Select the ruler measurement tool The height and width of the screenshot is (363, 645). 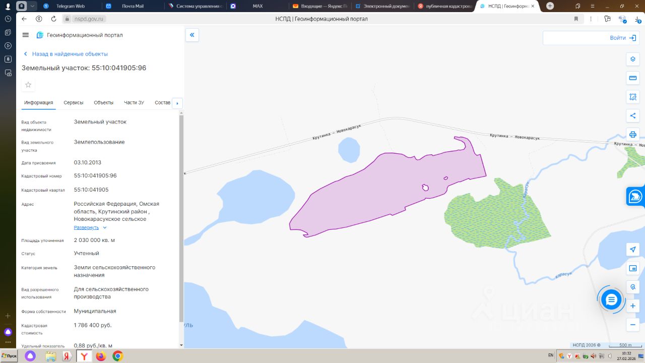(x=633, y=78)
